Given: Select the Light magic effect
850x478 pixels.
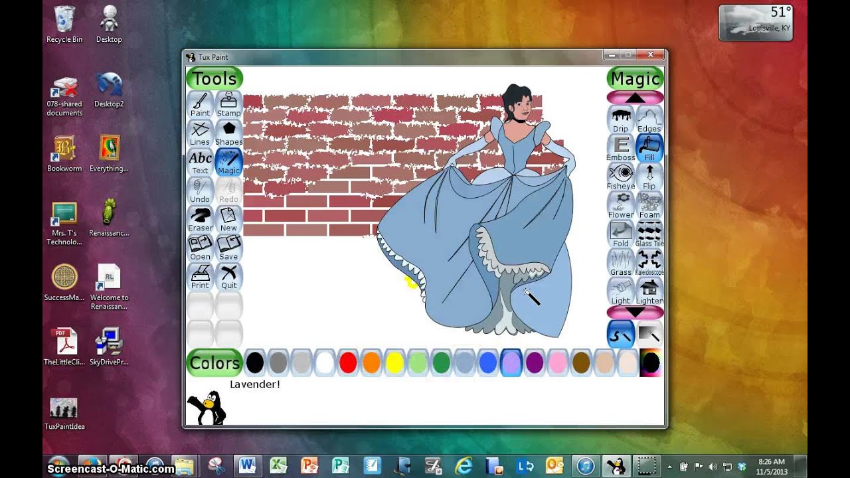Looking at the screenshot, I should (621, 290).
